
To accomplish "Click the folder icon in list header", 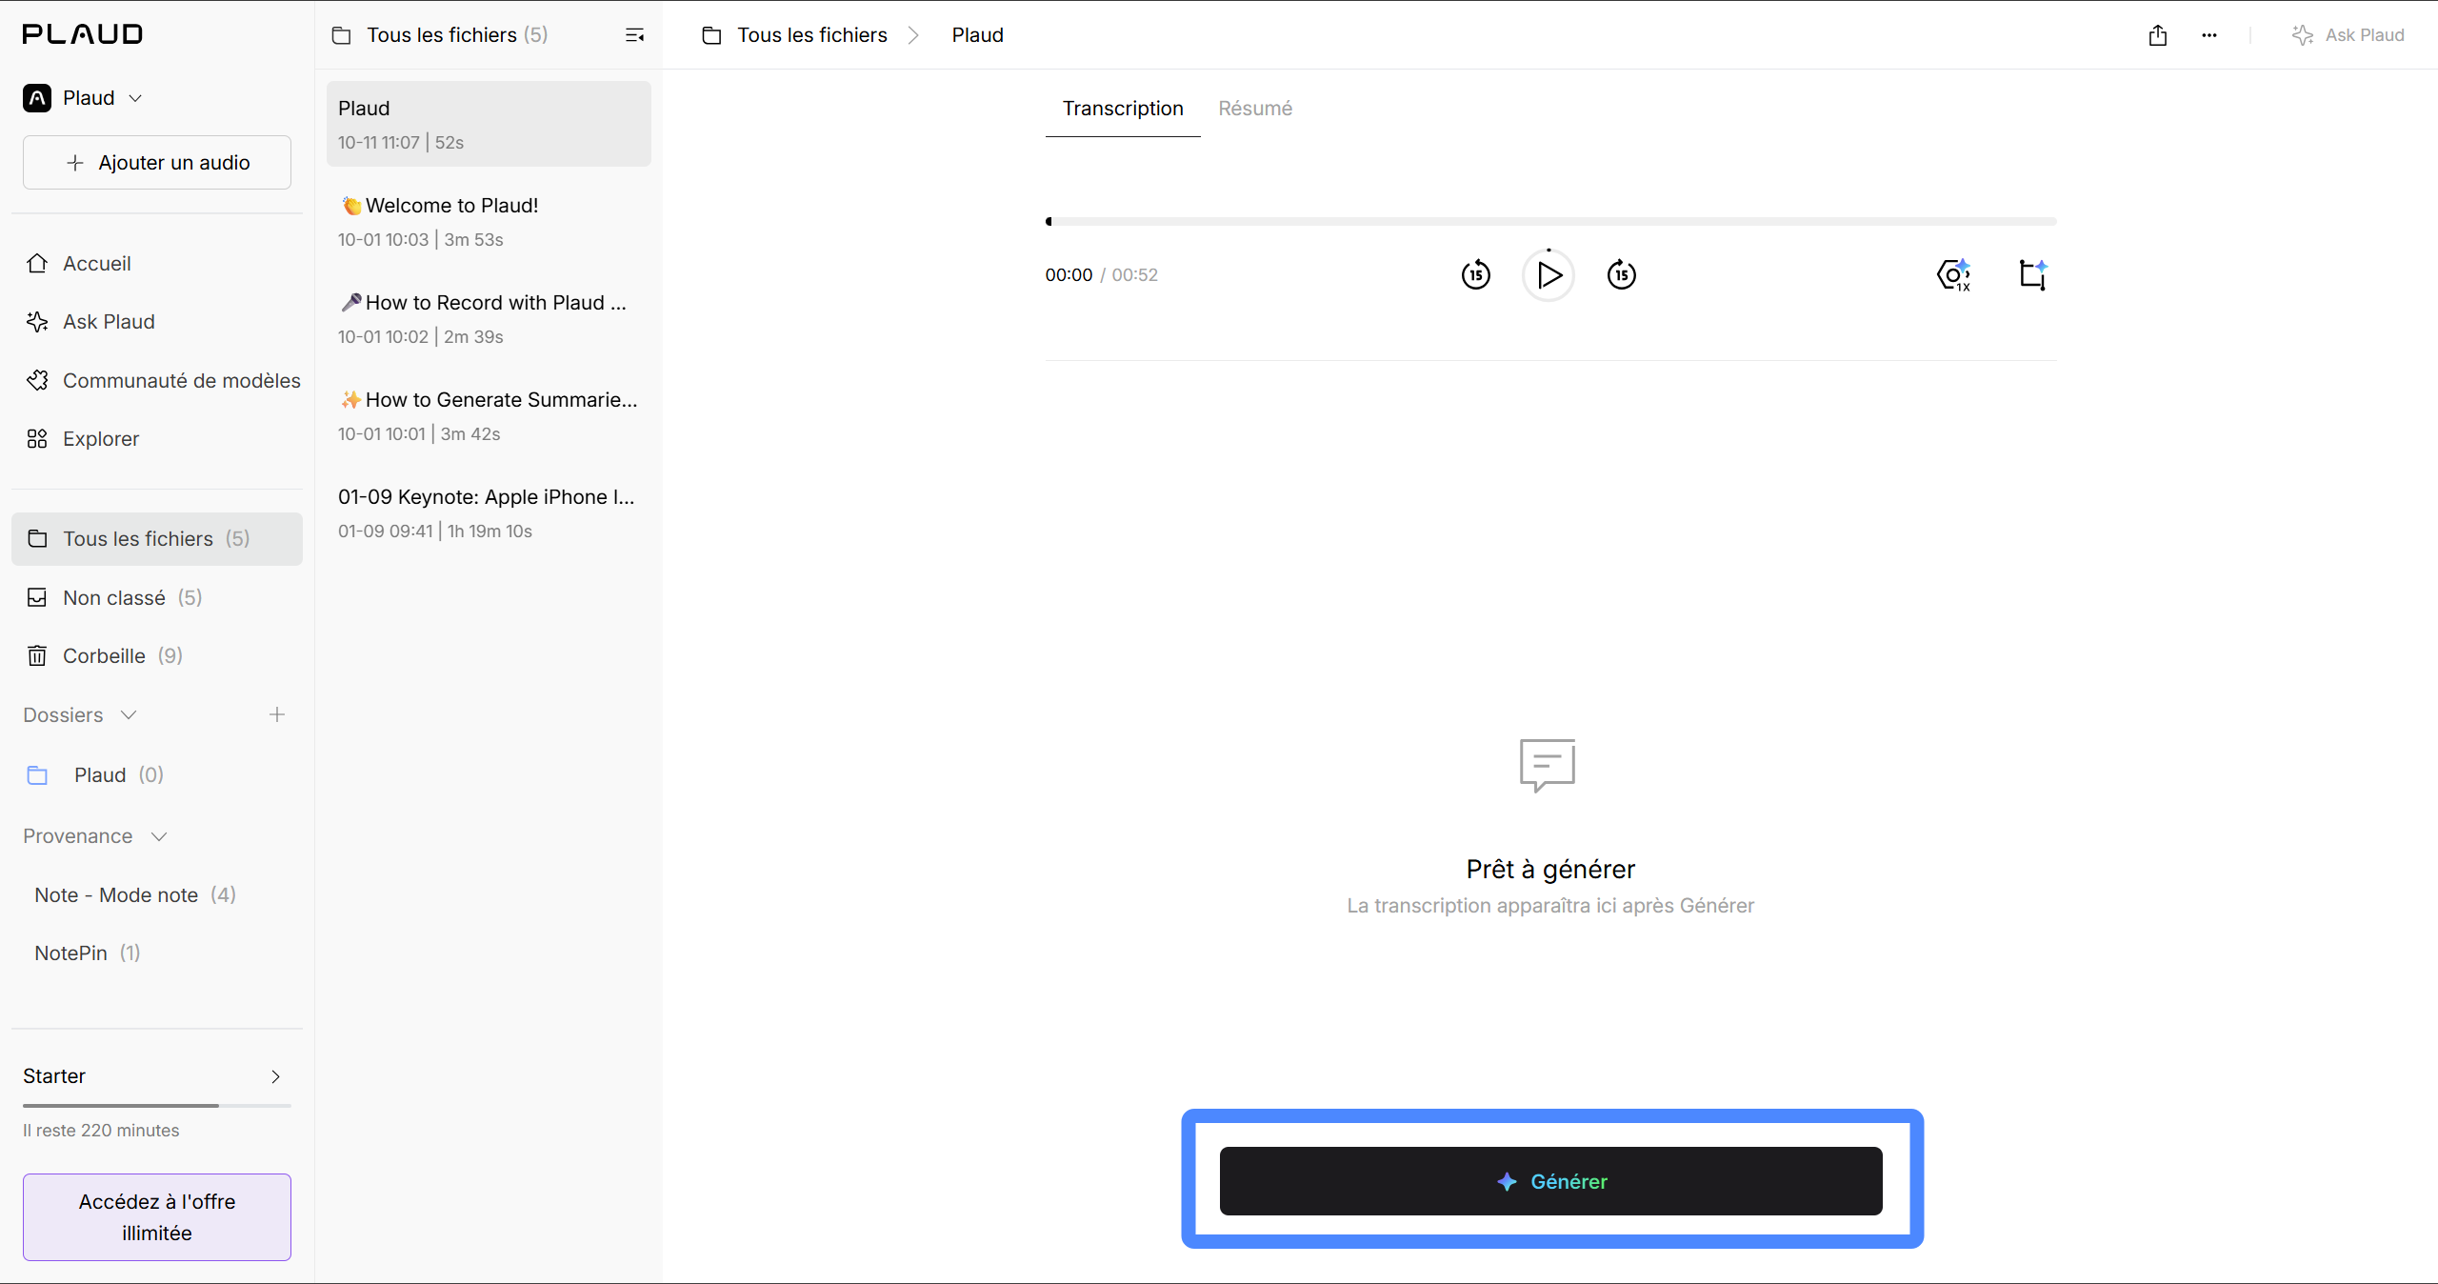I will tap(341, 35).
